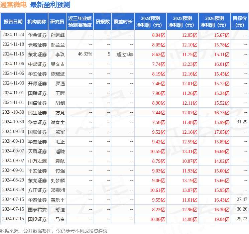Click analyst name 李玖
Screen dimensions: 249x234
click(x=60, y=54)
